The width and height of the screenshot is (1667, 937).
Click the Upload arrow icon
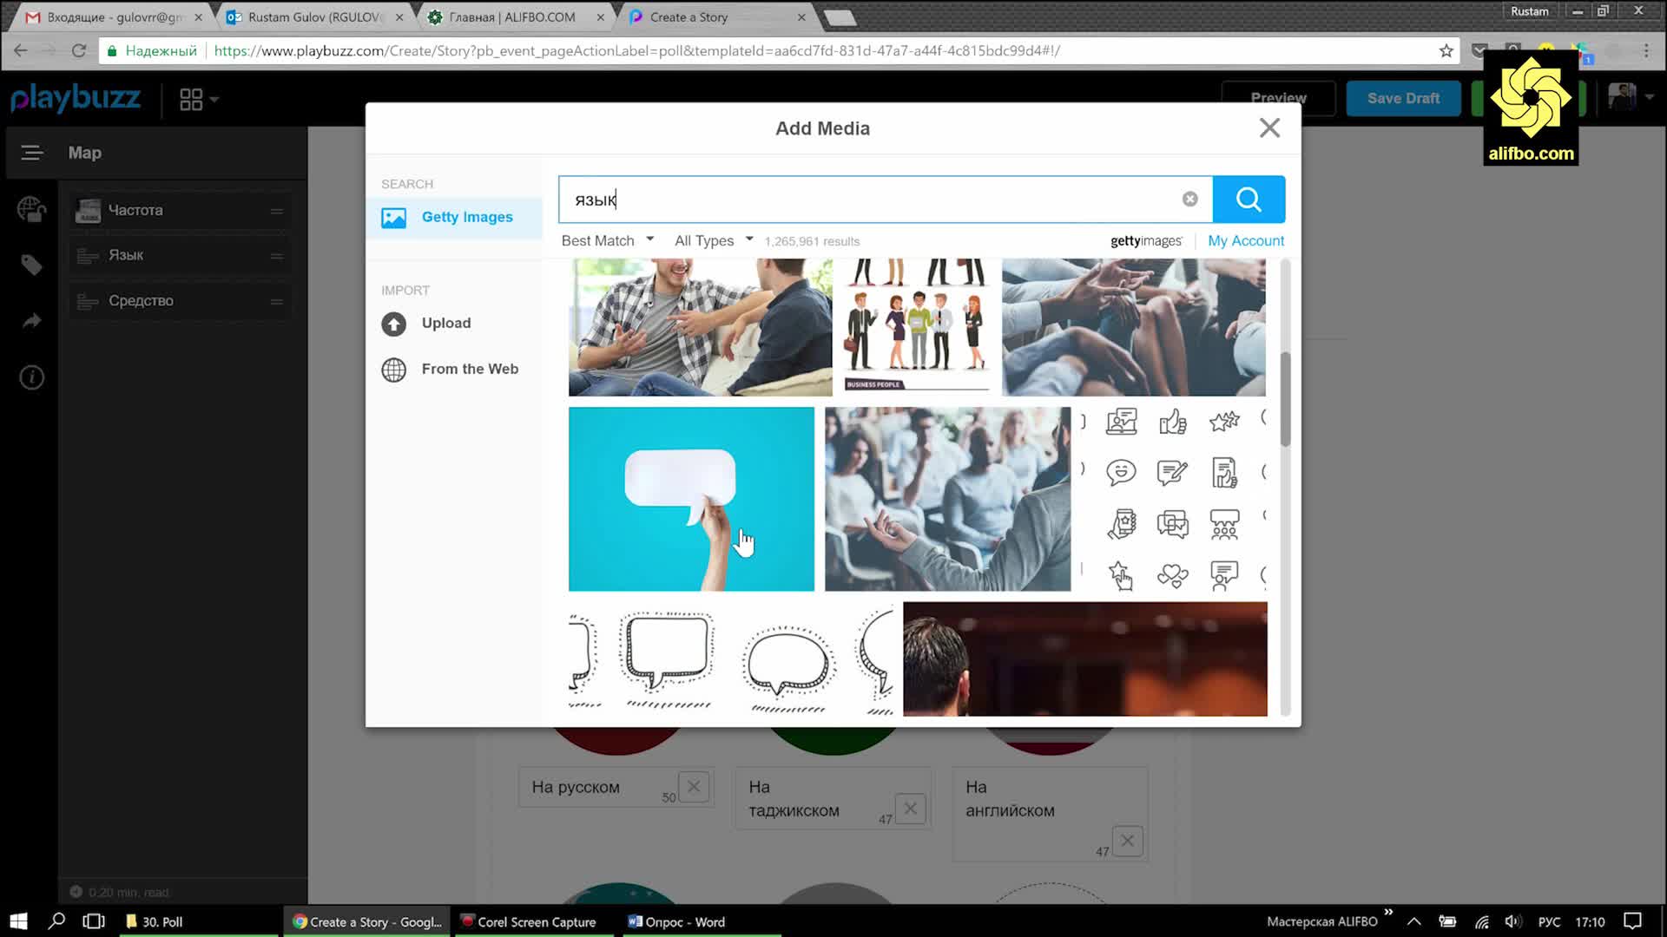(393, 324)
